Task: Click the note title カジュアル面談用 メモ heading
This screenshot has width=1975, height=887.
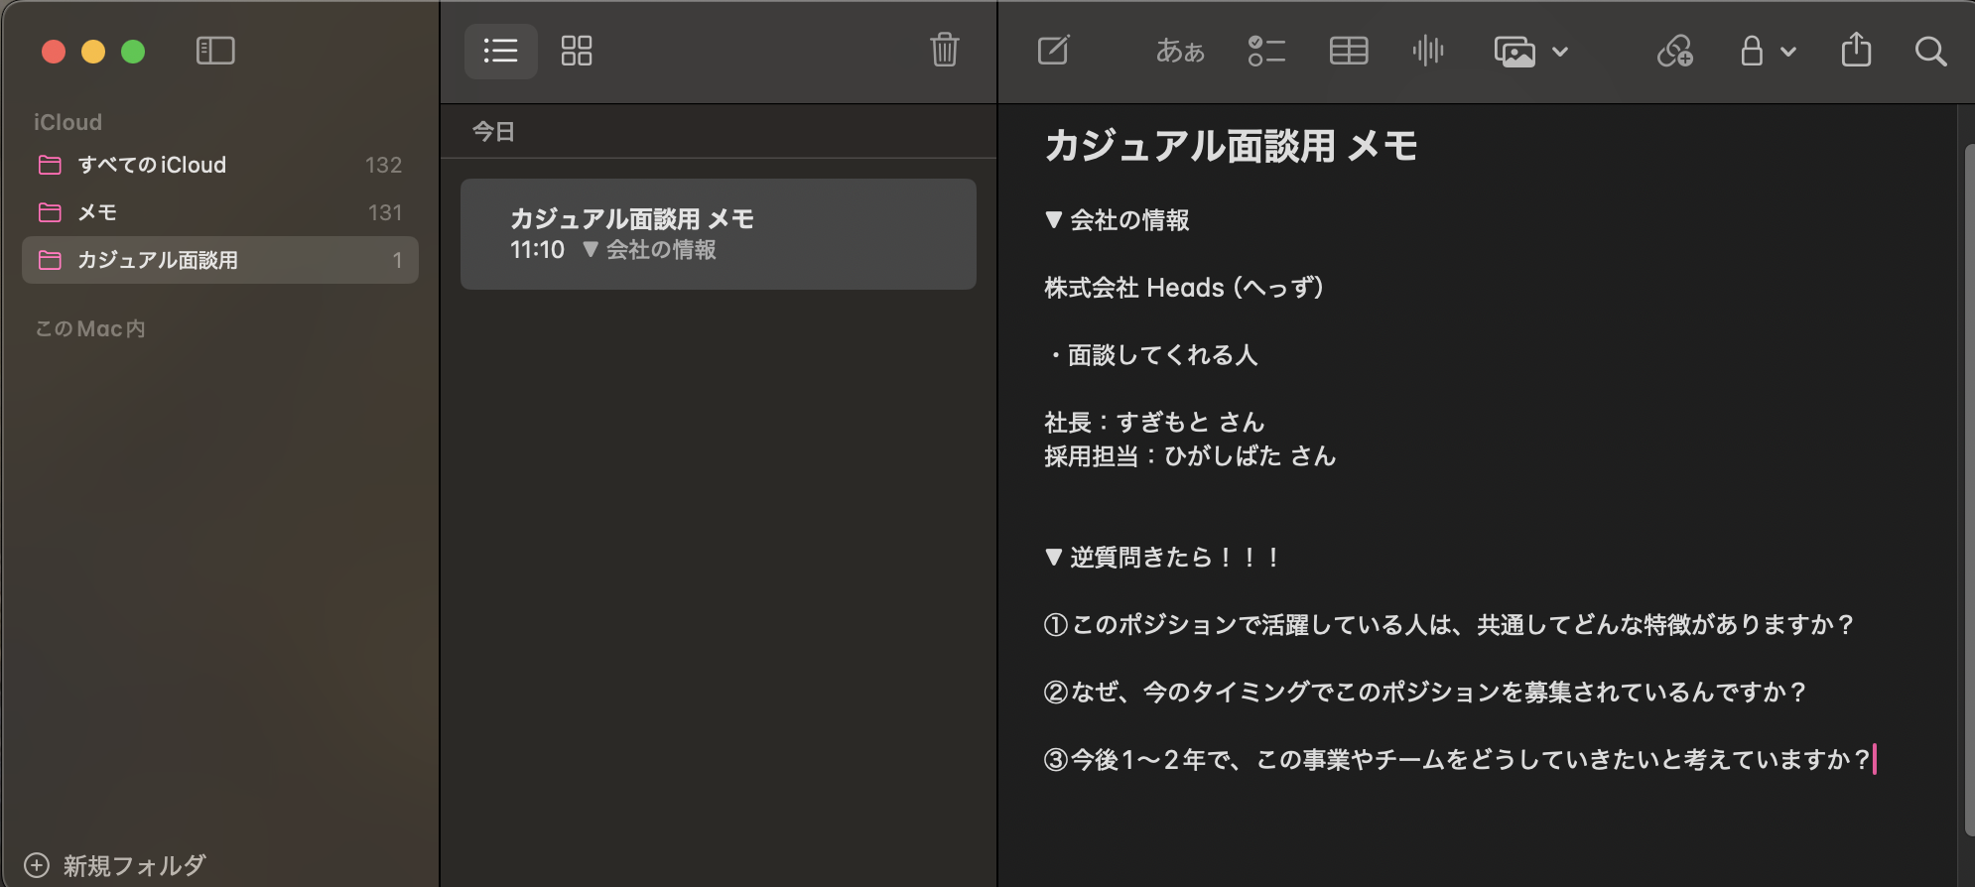Action: click(x=1231, y=146)
